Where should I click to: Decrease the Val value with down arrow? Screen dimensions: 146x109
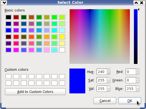(109, 90)
